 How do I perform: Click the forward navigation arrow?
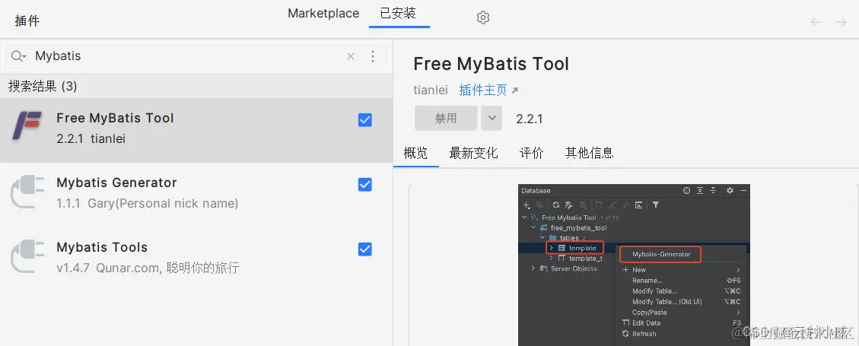tap(841, 22)
